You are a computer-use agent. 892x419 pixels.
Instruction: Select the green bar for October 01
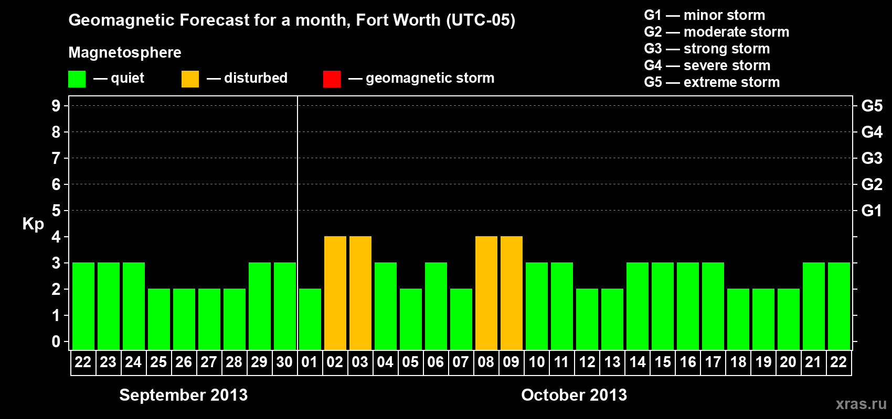tap(310, 319)
